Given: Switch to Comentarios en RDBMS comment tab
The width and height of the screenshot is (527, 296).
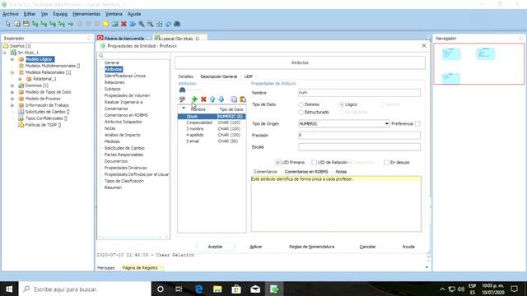Looking at the screenshot, I should point(306,172).
